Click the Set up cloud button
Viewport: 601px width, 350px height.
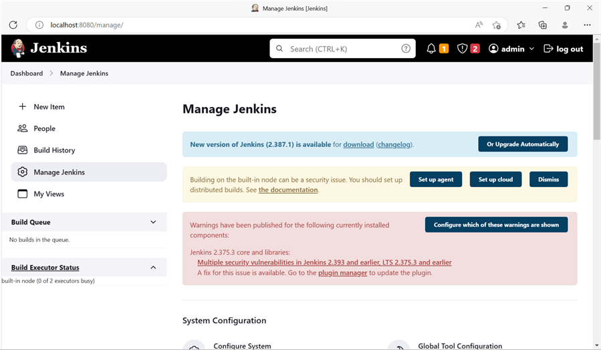tap(495, 179)
